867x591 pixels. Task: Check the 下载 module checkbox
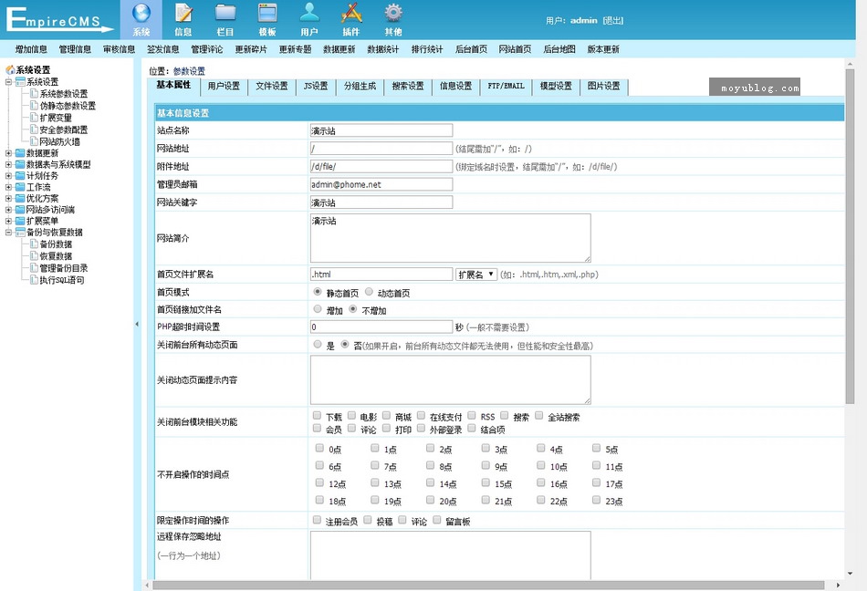click(317, 415)
